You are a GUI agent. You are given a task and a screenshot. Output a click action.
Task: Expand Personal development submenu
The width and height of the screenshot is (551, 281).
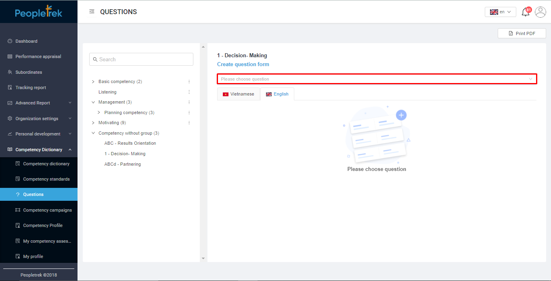pos(70,134)
